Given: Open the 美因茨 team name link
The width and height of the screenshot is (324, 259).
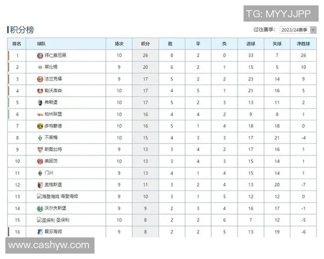Looking at the screenshot, I should coord(51,161).
